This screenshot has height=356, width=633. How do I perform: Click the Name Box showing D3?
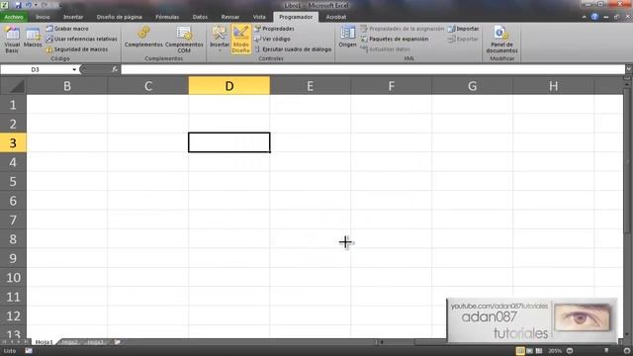tap(36, 69)
